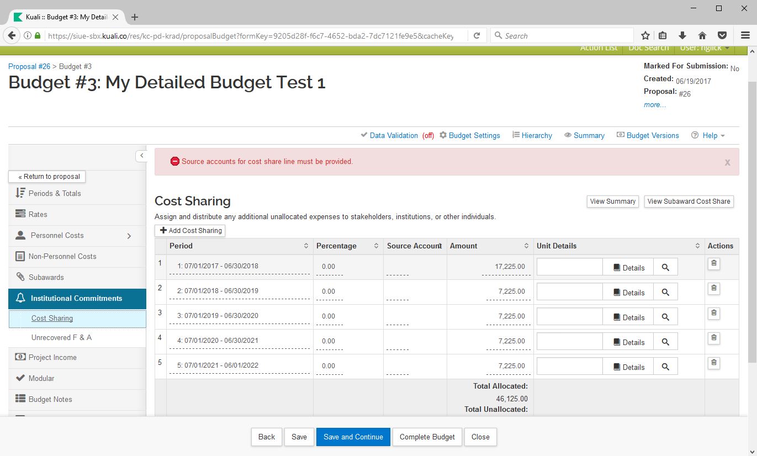The height and width of the screenshot is (456, 757).
Task: Open Budget Settings gear option
Action: [x=469, y=135]
